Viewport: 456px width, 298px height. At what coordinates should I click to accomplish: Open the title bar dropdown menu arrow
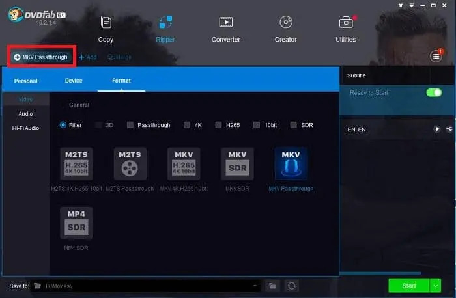pyautogui.click(x=412, y=5)
